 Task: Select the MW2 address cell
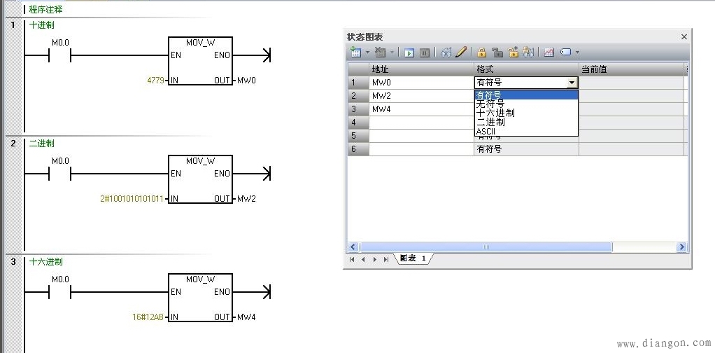[421, 96]
